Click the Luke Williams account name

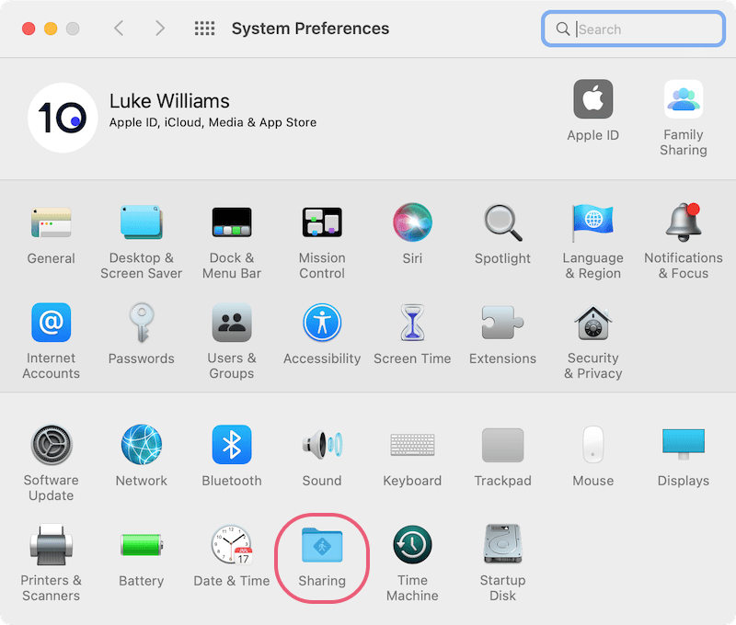coord(169,101)
